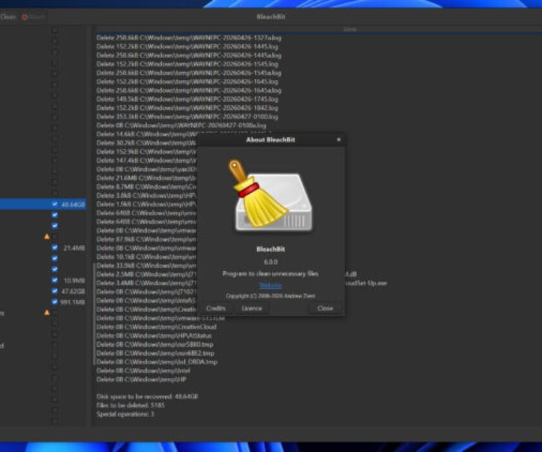The width and height of the screenshot is (542, 452).
Task: Click Special operations 3 line
Action: [125, 414]
